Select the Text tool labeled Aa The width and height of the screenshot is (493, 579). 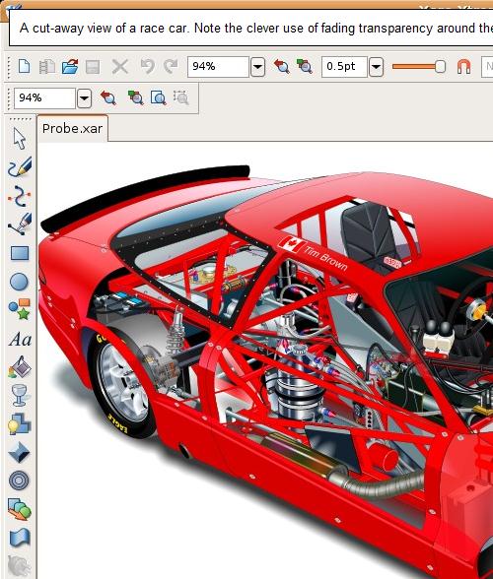pos(20,339)
